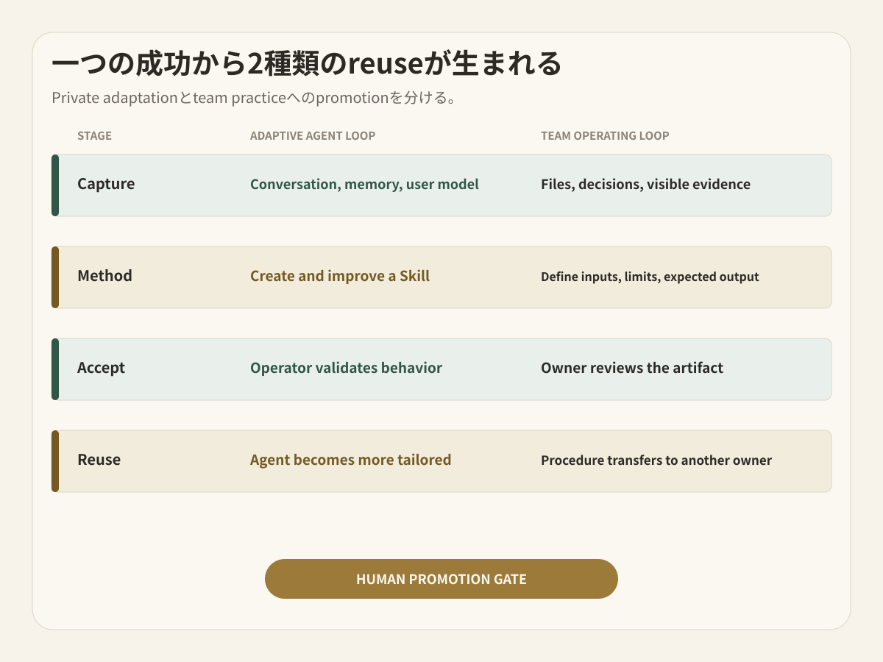Click 'Files, decisions, visible evidence' cell
Image resolution: width=883 pixels, height=662 pixels.
click(645, 185)
